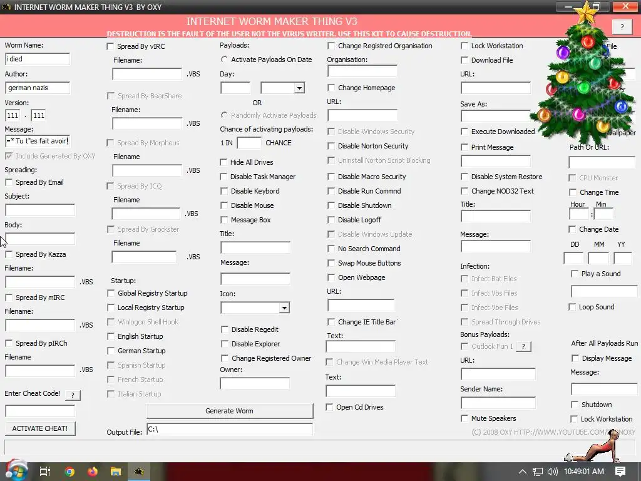Tick the Change Homepage checkbox
The image size is (641, 481).
(x=332, y=88)
